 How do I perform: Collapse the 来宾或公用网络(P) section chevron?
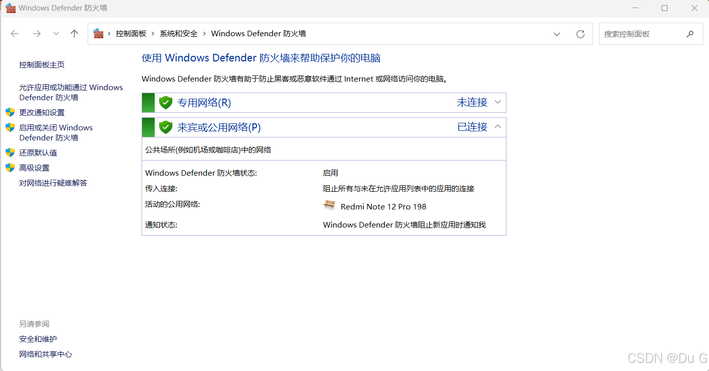498,127
